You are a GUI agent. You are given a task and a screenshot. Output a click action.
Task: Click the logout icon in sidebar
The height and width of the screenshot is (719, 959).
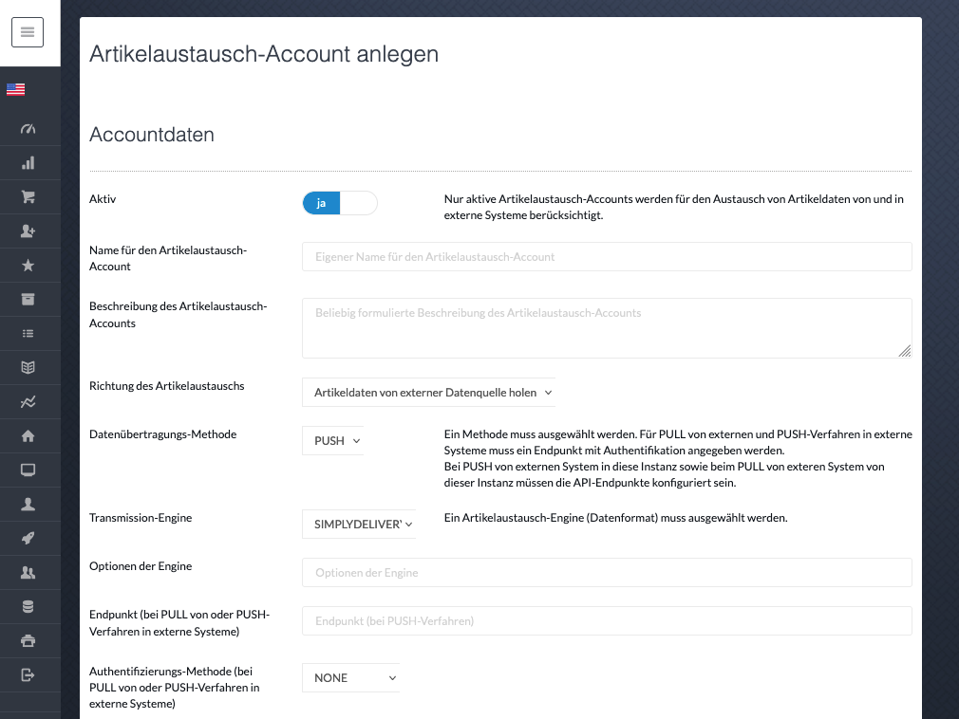(x=28, y=675)
